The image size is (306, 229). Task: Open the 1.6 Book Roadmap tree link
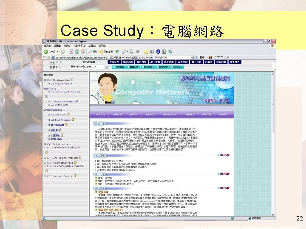tap(61, 120)
